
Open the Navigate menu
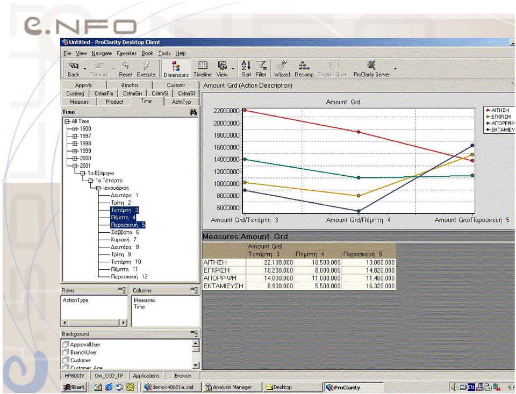click(102, 53)
